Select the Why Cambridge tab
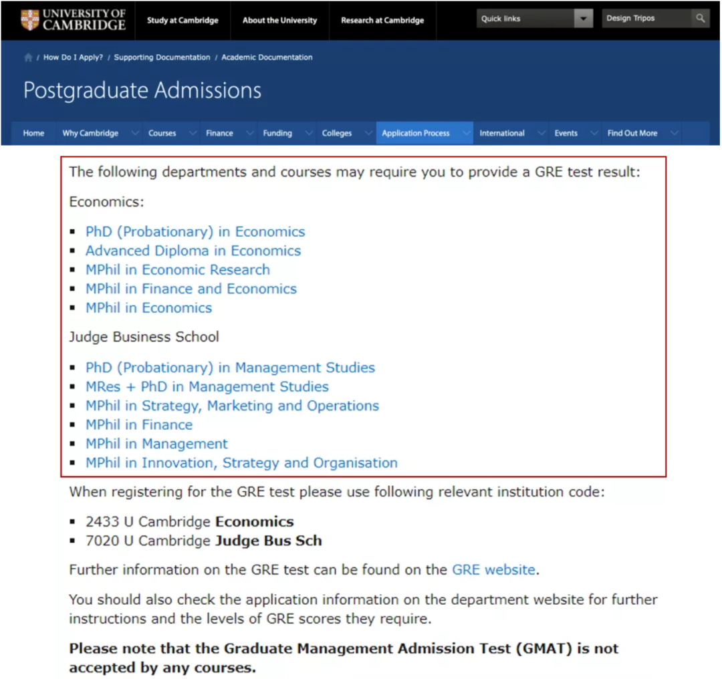 pyautogui.click(x=90, y=133)
